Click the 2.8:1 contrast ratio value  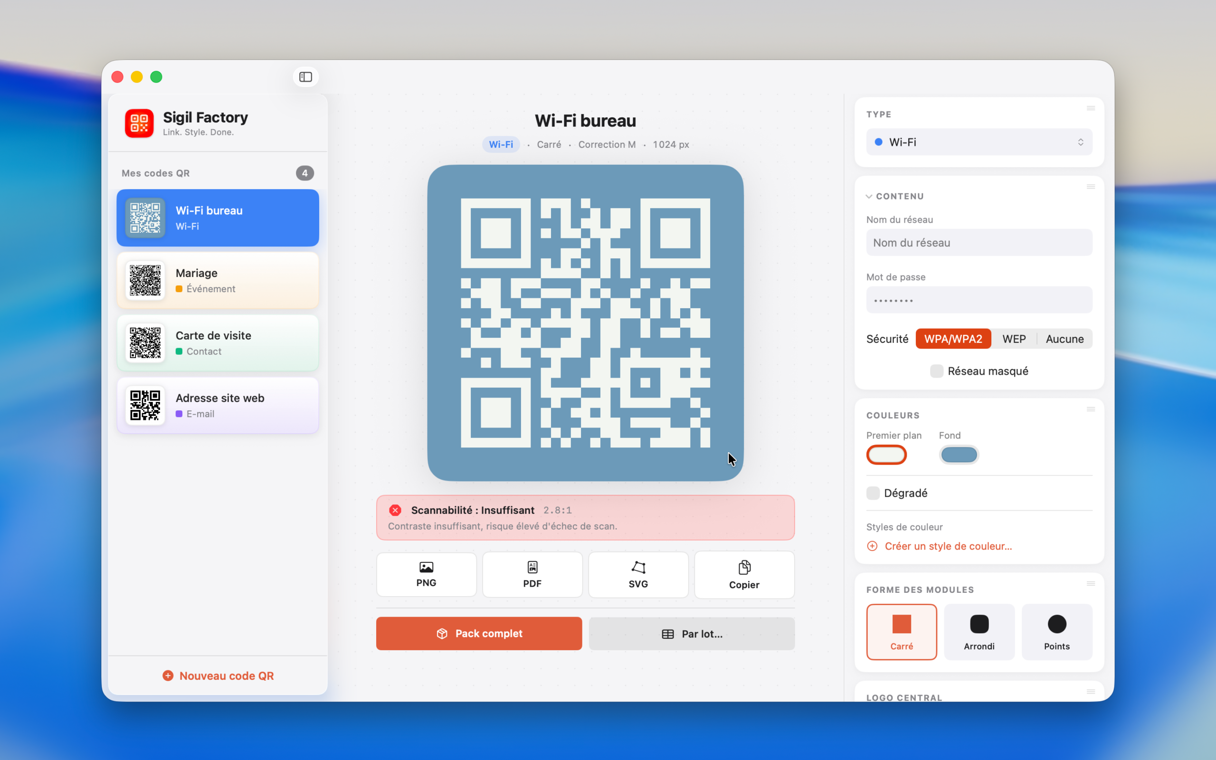pos(557,510)
